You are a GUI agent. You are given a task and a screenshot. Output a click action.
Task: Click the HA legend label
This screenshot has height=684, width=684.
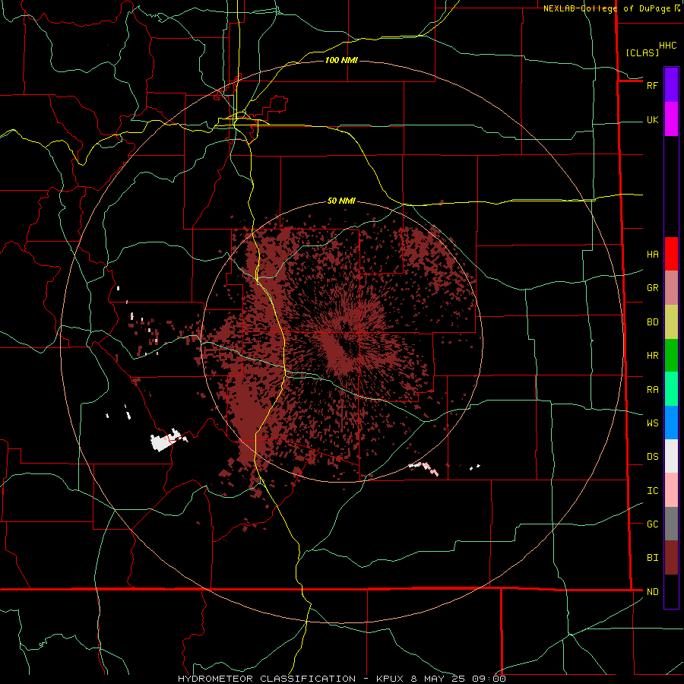click(x=652, y=255)
